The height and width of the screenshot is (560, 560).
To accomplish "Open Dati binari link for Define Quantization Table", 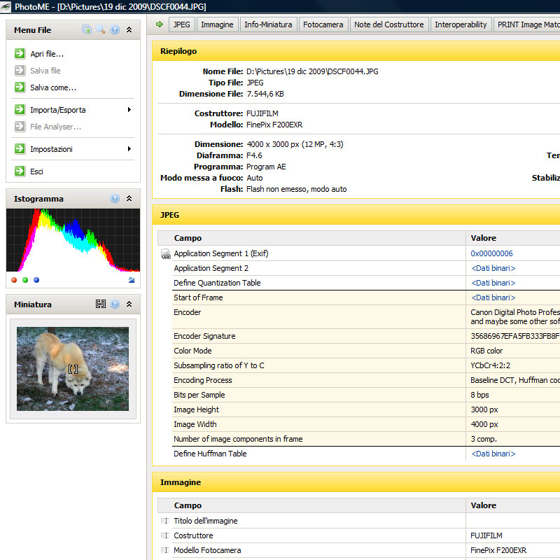I will point(493,283).
